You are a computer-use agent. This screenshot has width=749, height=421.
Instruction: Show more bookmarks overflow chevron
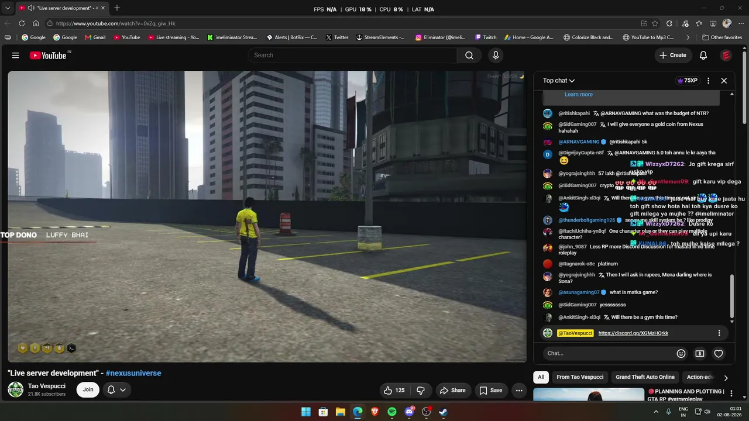tap(688, 37)
